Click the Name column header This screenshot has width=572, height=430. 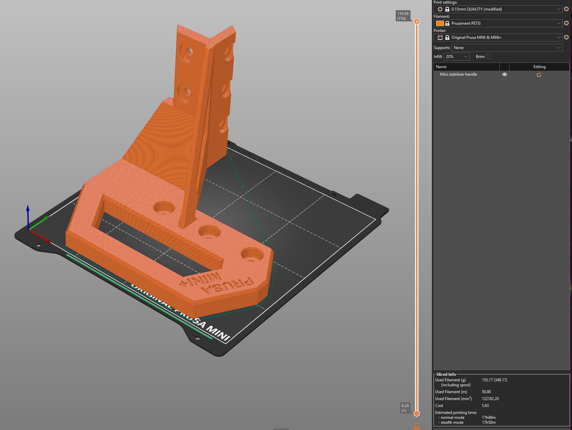point(466,67)
